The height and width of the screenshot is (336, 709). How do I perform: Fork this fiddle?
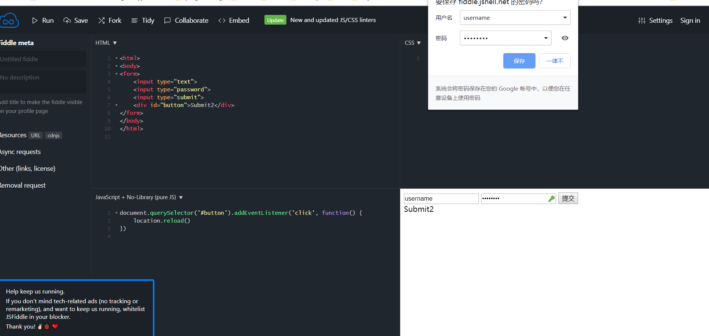click(x=110, y=20)
